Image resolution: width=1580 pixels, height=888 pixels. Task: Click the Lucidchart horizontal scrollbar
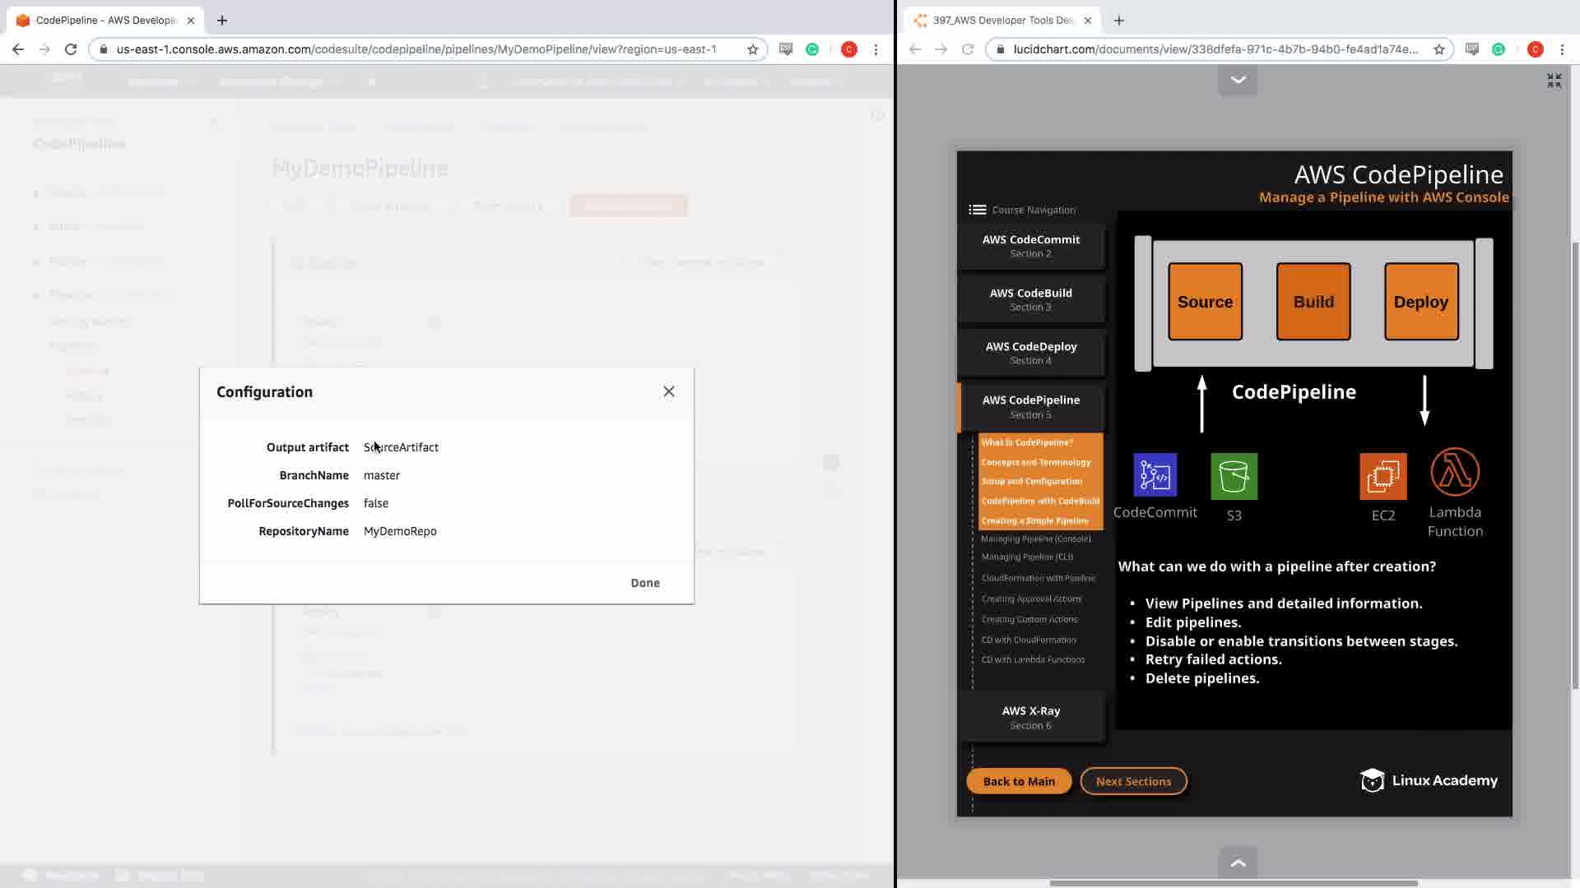tap(1233, 883)
